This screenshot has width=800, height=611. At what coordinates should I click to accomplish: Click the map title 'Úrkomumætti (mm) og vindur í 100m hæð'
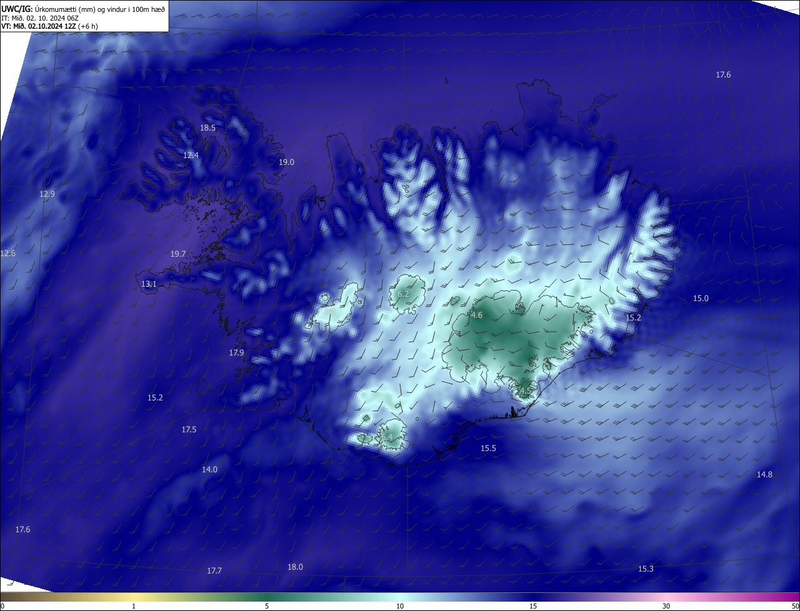click(99, 8)
